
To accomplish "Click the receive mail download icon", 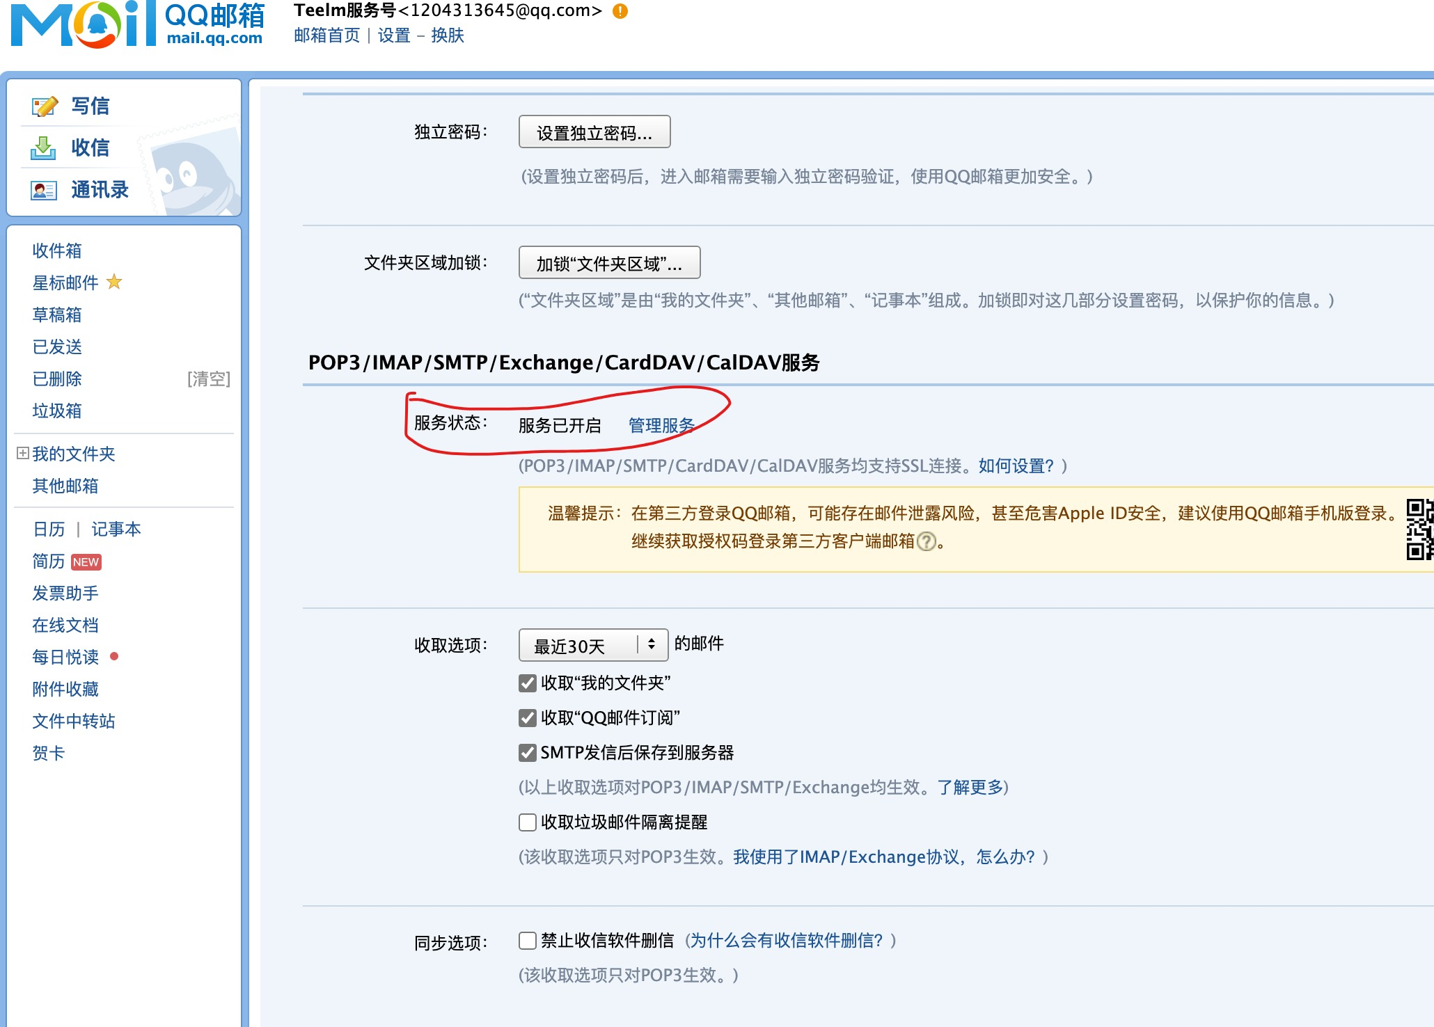I will (43, 148).
